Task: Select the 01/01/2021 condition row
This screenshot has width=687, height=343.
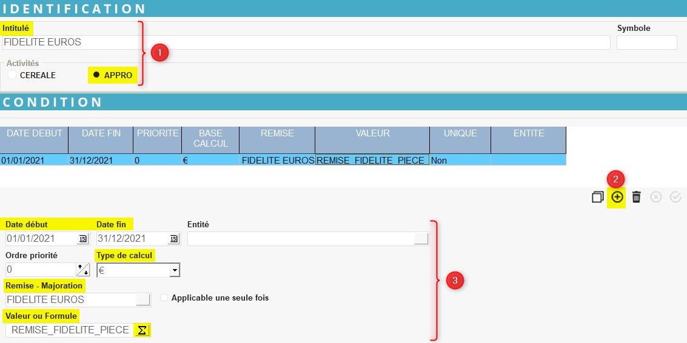Action: tap(34, 161)
